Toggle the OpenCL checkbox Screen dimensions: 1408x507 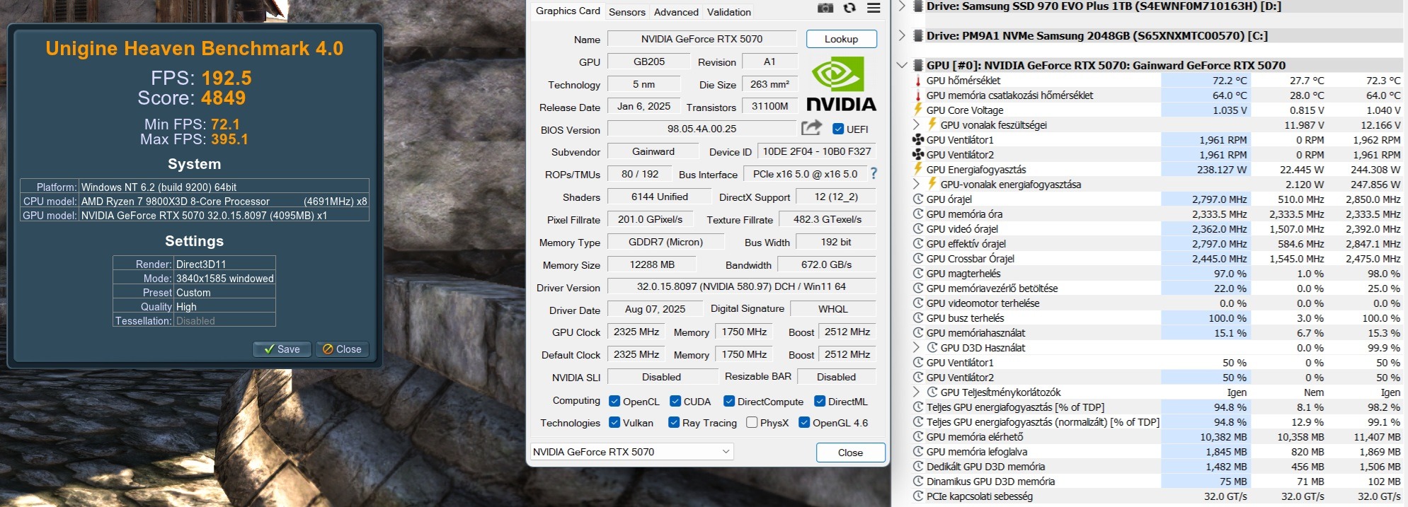614,401
